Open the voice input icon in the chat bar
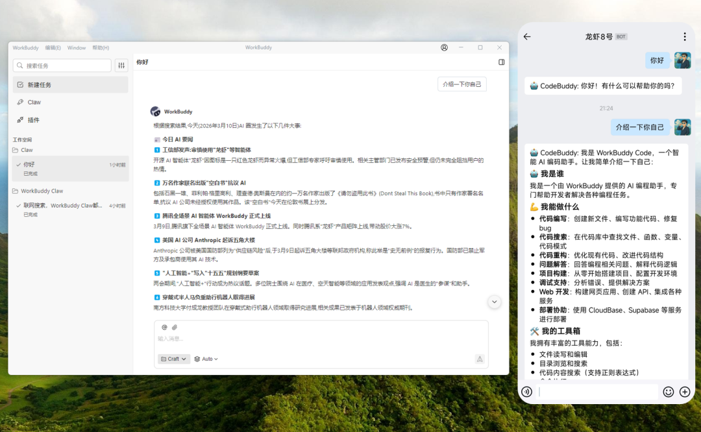Screen dimensions: 701x432 [x=526, y=392]
